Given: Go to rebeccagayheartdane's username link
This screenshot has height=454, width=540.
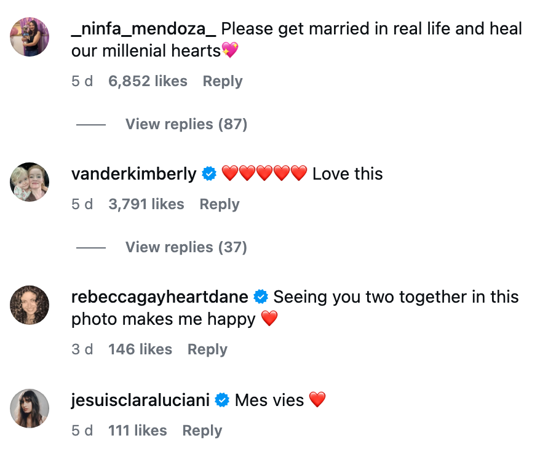Looking at the screenshot, I should click(x=159, y=297).
